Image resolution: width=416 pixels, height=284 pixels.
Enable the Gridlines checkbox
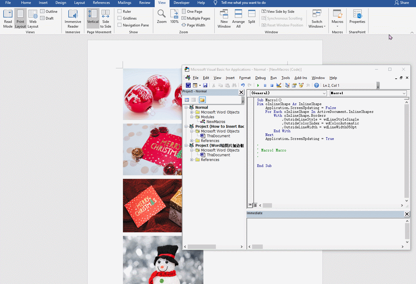click(x=120, y=18)
